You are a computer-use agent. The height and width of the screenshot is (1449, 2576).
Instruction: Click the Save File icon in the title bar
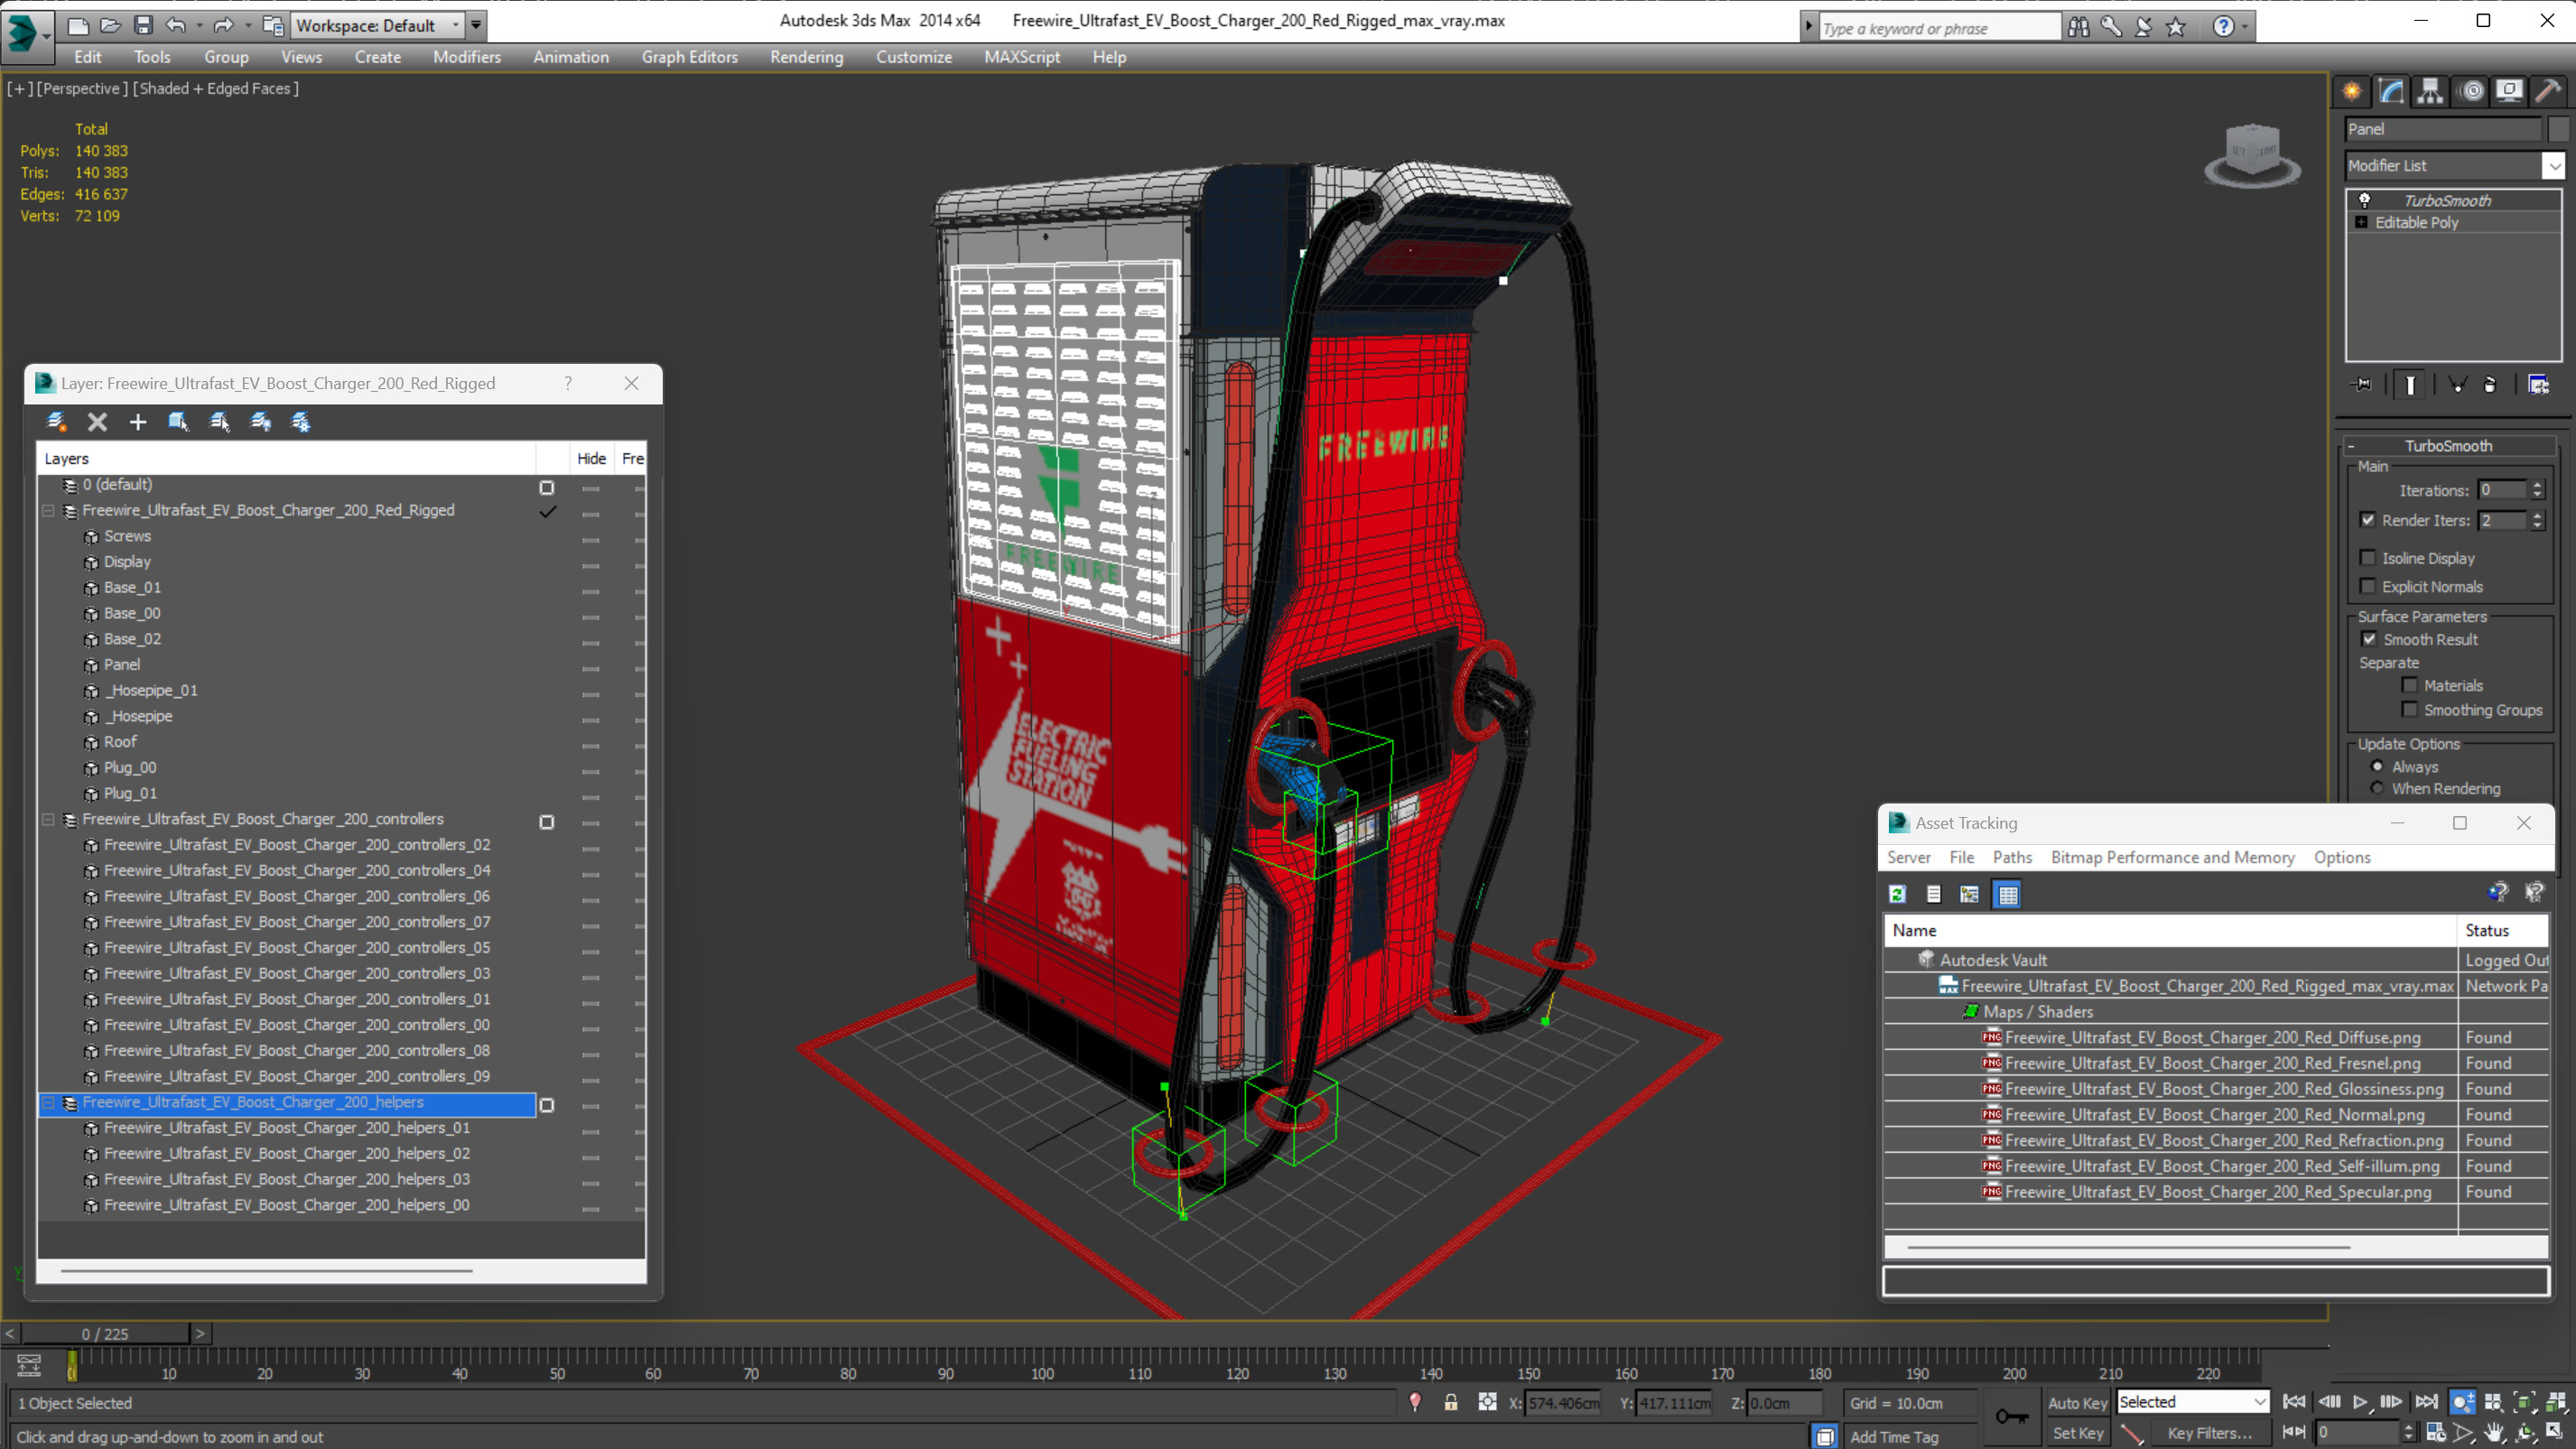coord(143,25)
